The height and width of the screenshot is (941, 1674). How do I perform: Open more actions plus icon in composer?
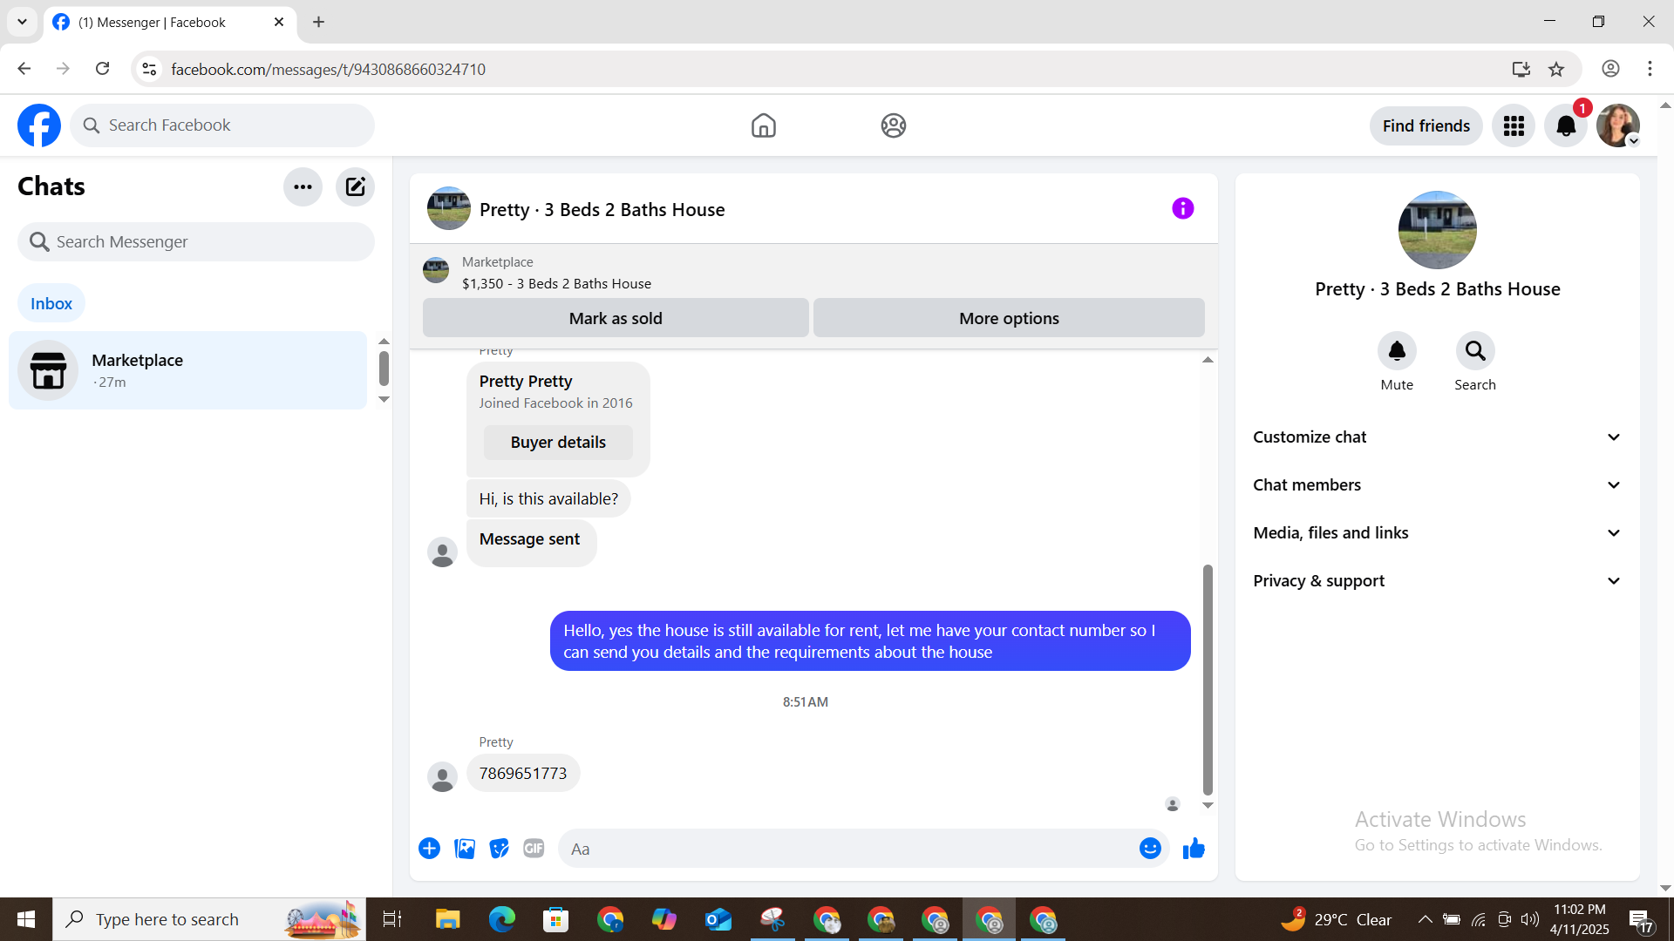click(429, 849)
